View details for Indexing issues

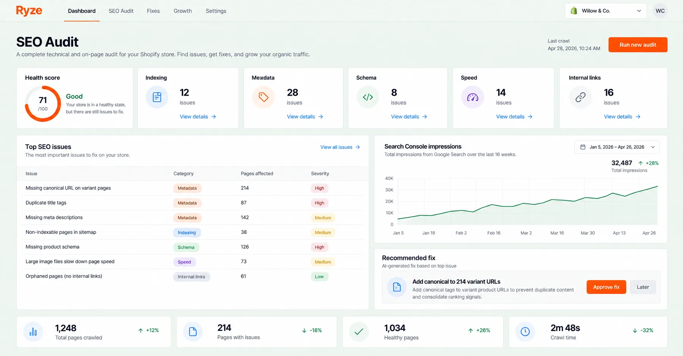click(x=198, y=117)
